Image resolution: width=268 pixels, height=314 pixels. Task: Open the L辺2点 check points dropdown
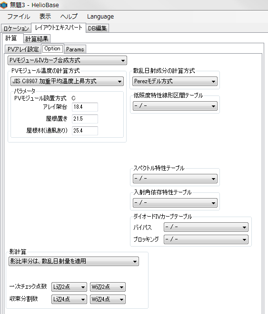[69, 287]
